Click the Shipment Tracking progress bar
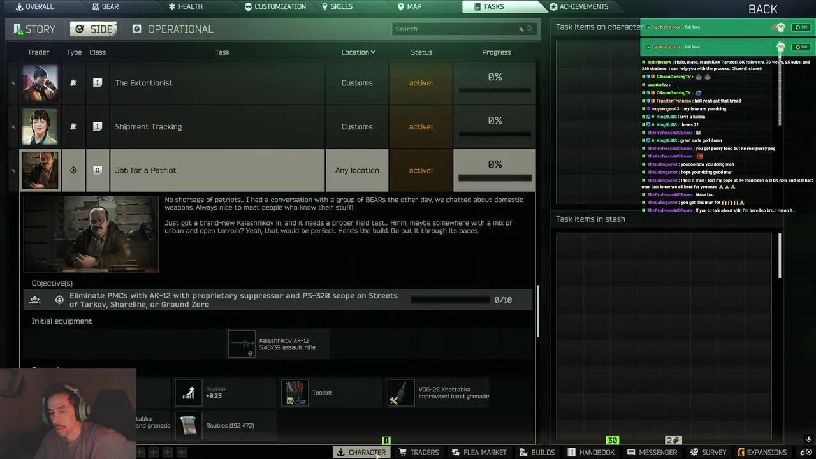This screenshot has width=816, height=459. [495, 135]
